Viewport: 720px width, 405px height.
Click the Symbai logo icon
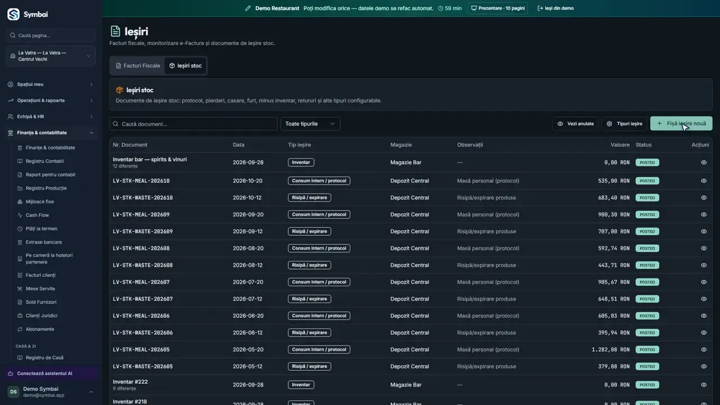pyautogui.click(x=13, y=14)
